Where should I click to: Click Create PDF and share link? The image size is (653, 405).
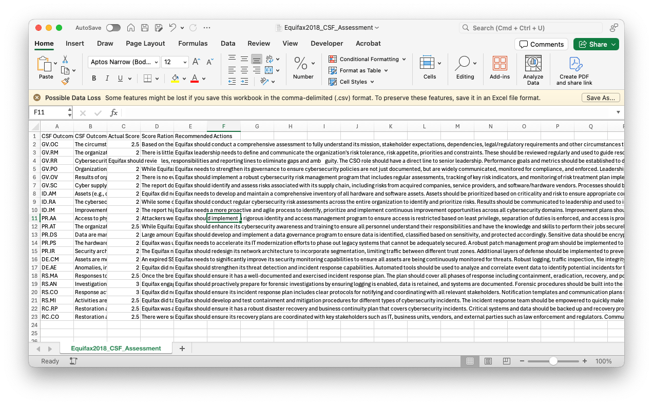click(574, 71)
